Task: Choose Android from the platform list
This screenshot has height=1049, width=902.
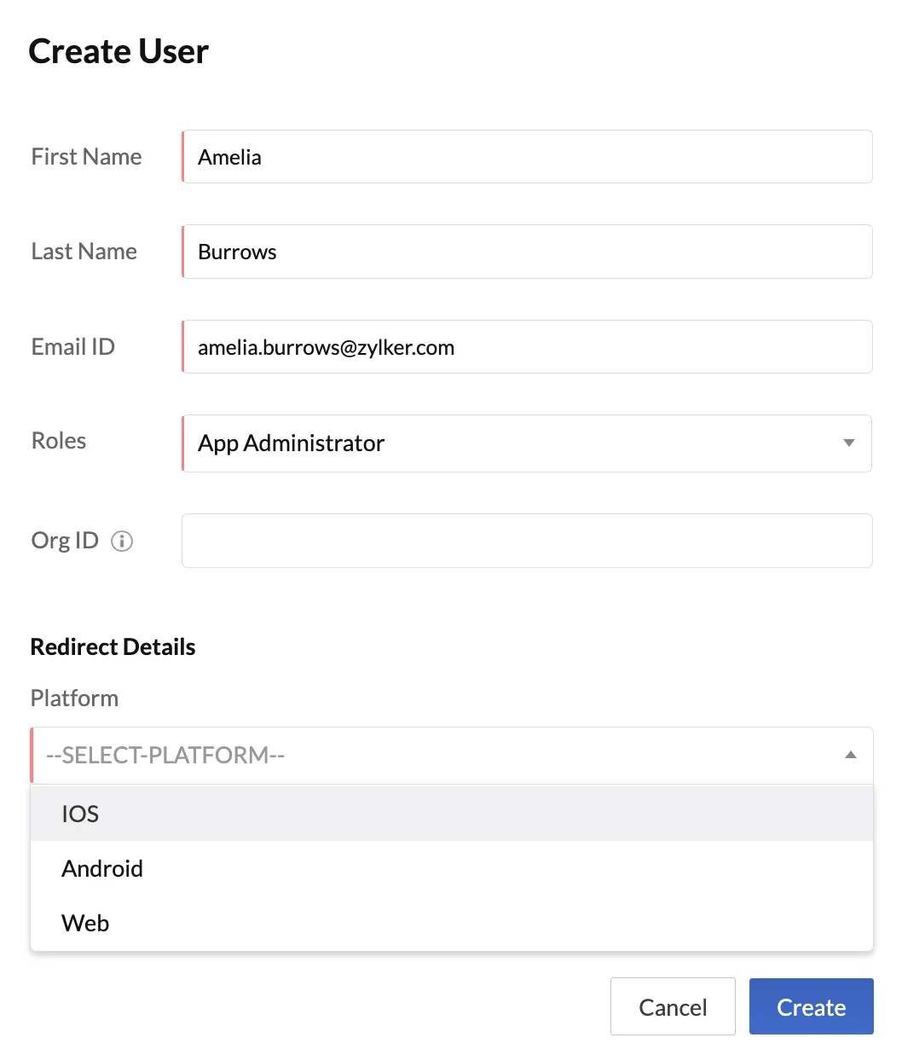Action: (452, 868)
